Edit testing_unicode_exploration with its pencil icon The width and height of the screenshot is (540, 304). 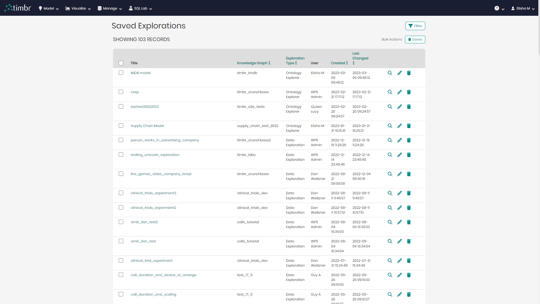(399, 155)
